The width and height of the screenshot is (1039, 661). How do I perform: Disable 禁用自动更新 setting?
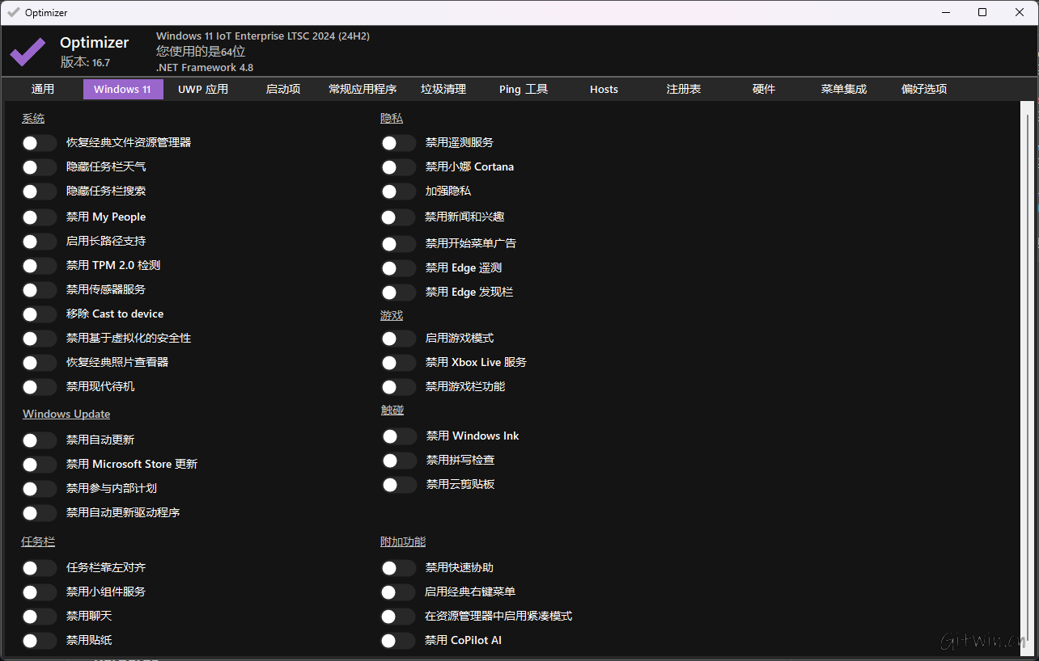[x=38, y=440]
